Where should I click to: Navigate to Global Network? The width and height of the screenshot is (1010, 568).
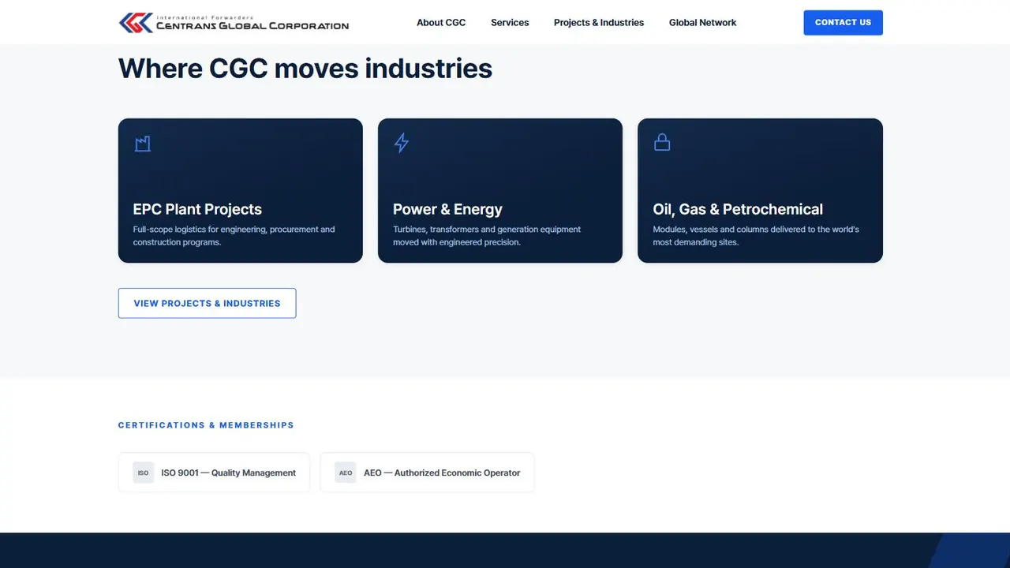pyautogui.click(x=702, y=23)
